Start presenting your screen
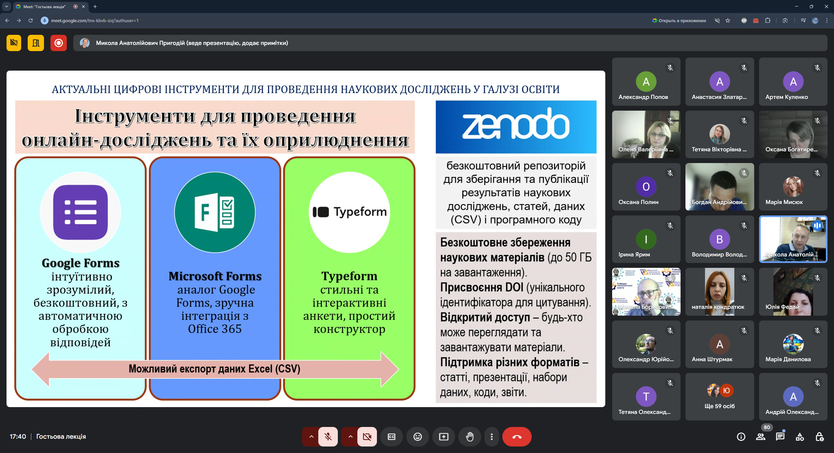This screenshot has width=834, height=453. [x=444, y=437]
